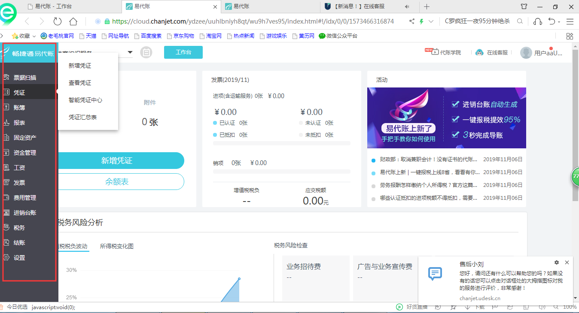The image size is (579, 313).
Task: Open the extensions grid icon
Action: pos(570,36)
